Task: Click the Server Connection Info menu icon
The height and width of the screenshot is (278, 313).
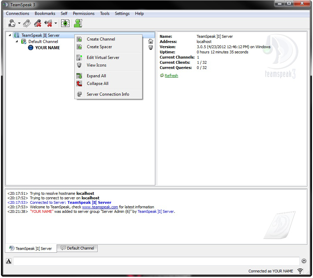Action: (79, 94)
